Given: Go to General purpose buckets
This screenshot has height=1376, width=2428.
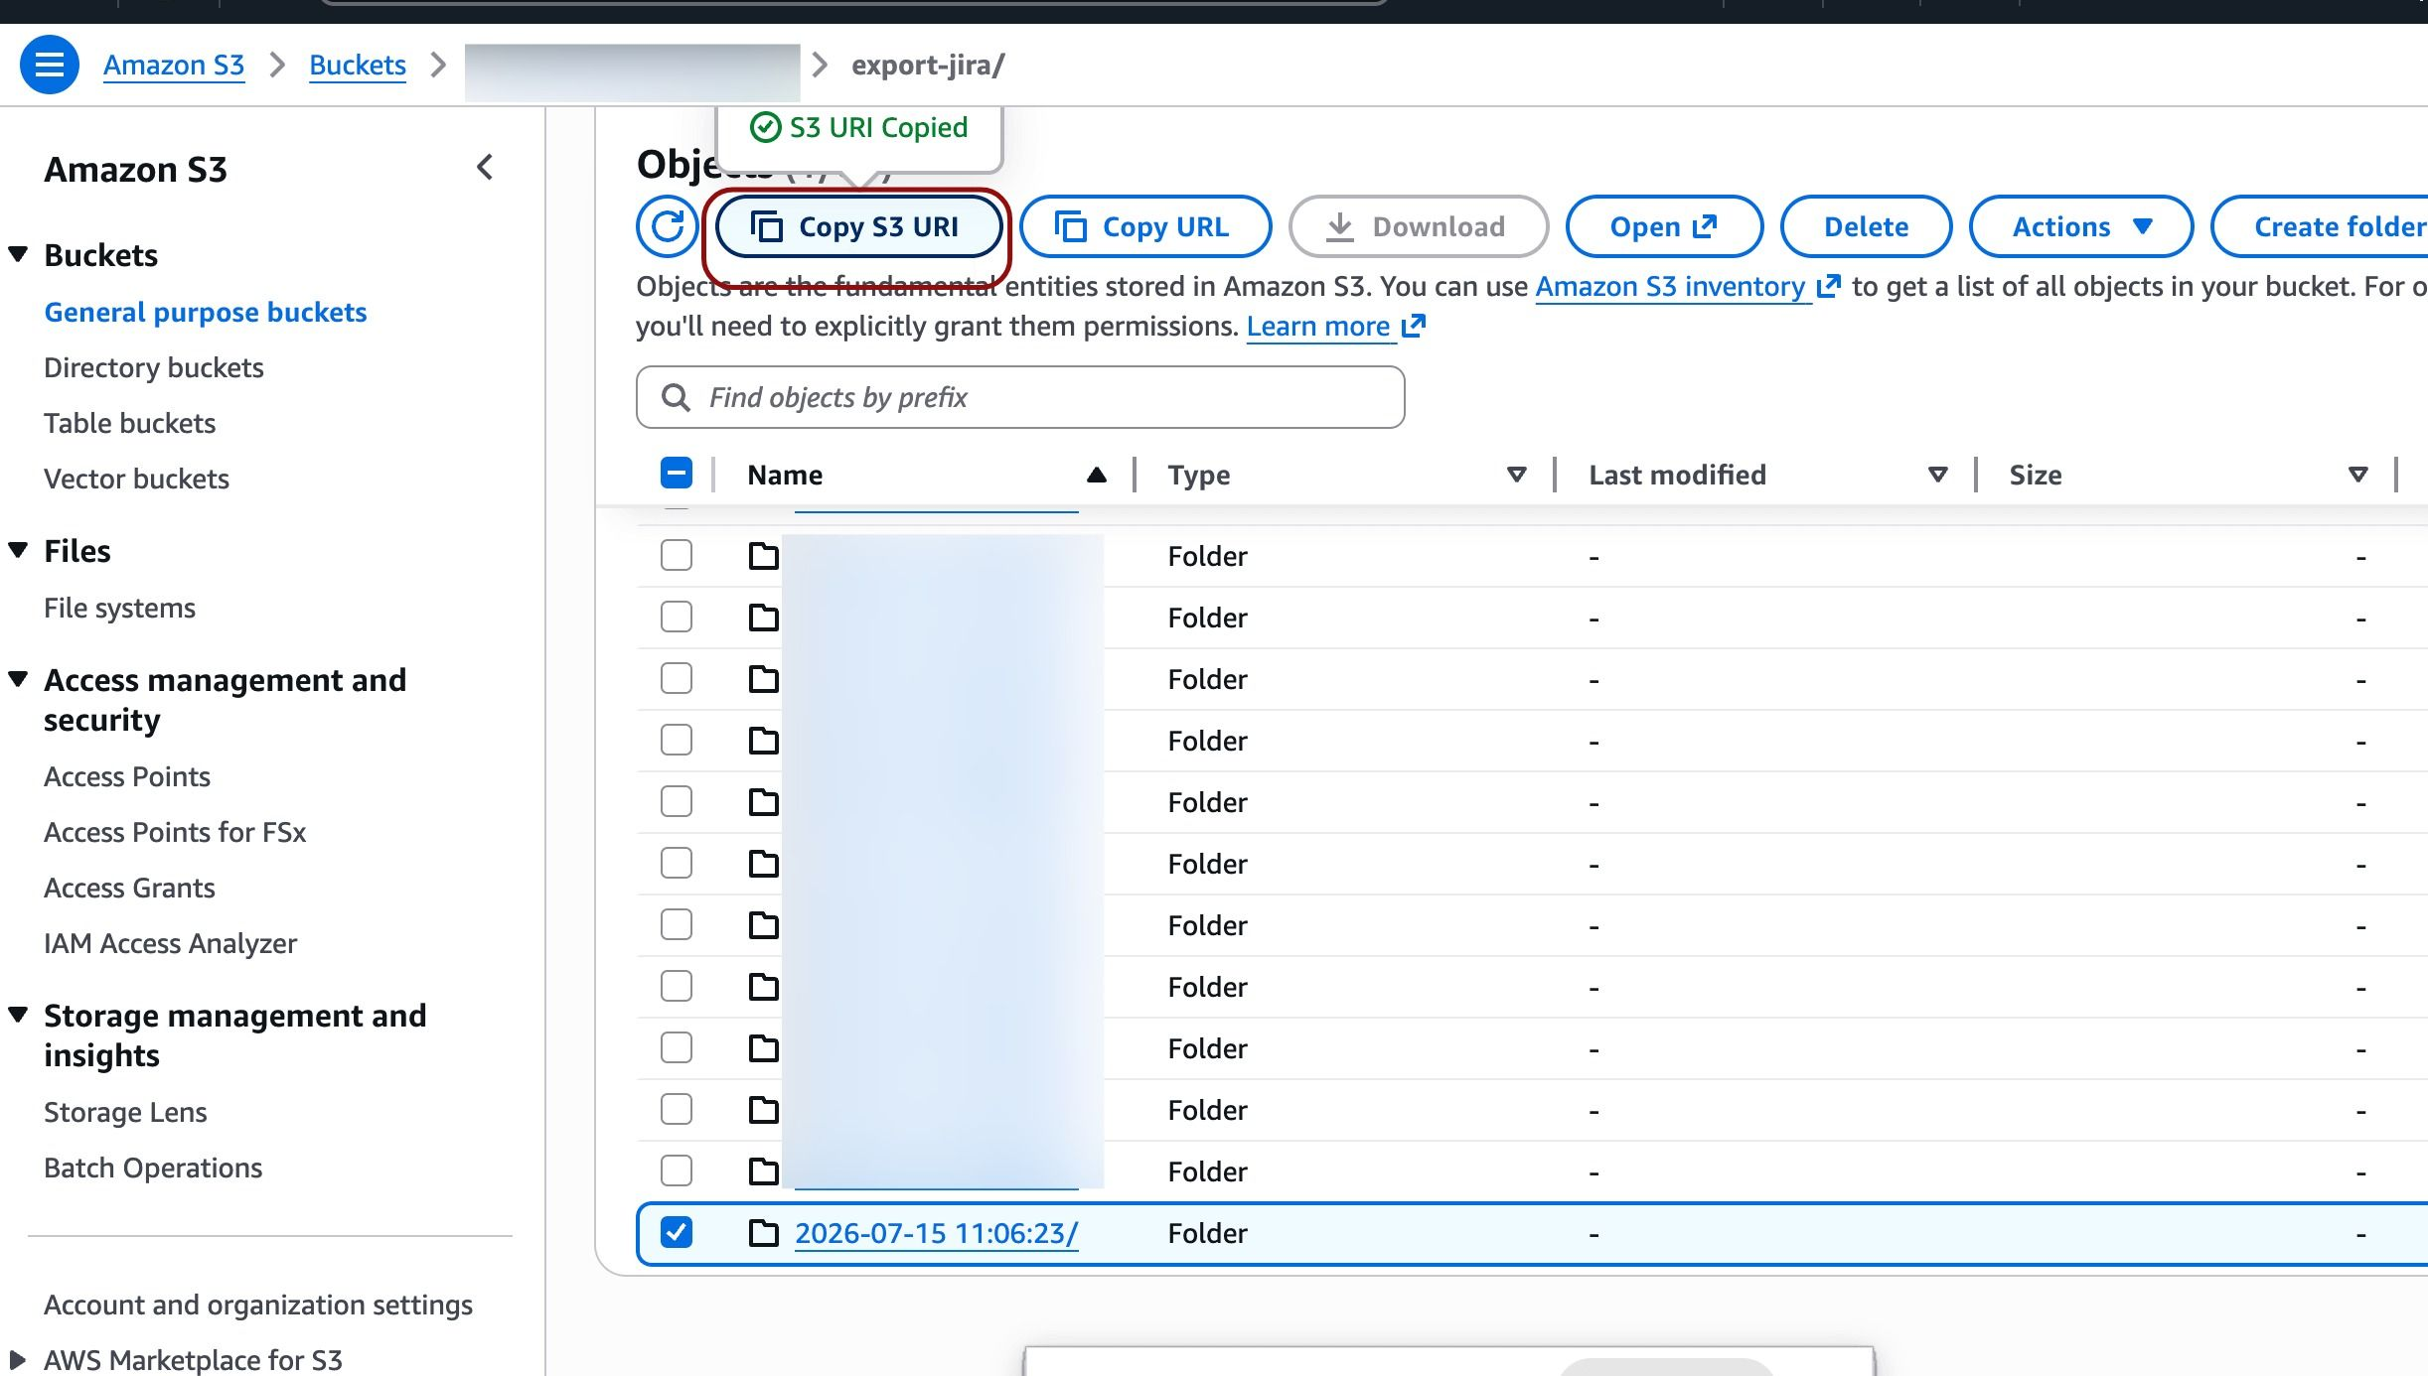Looking at the screenshot, I should [x=206, y=312].
